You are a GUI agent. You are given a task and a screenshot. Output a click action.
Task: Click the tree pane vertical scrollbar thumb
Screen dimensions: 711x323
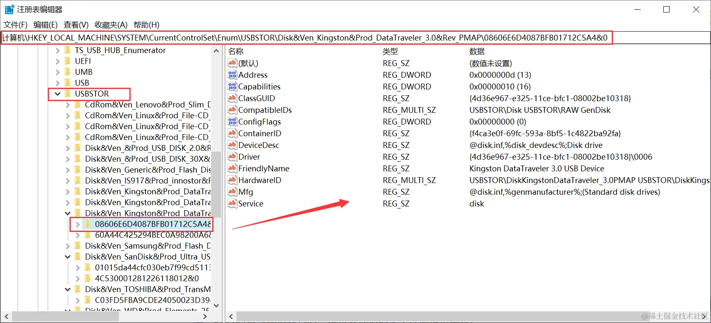(216, 185)
